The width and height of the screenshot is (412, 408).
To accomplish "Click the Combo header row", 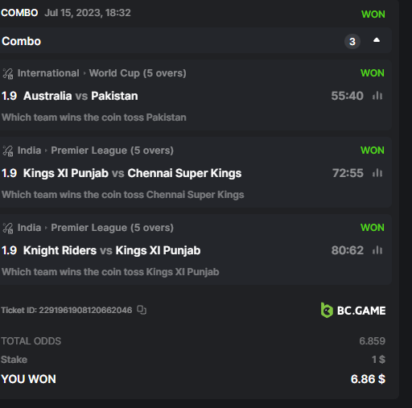I will coord(196,41).
